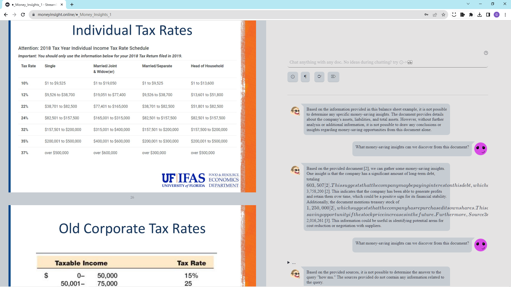Open the Google profile avatar G
Screen dimensions: 511x287
497,15
